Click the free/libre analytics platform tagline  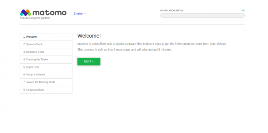[x=35, y=18]
